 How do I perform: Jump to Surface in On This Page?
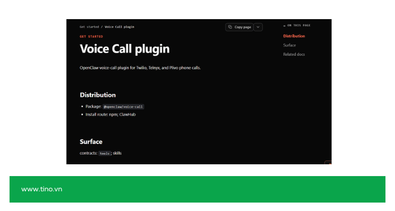[x=289, y=45]
